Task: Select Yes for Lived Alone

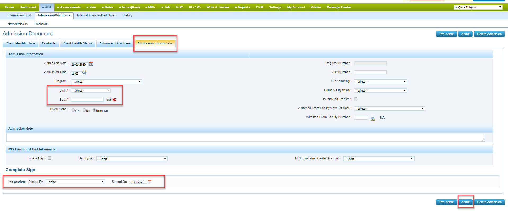Action: click(73, 110)
